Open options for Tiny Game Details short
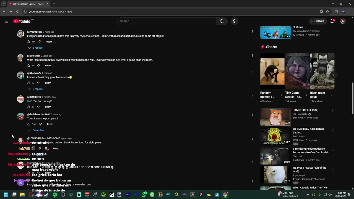Viewport: 354px width, 199px height. 306,94
